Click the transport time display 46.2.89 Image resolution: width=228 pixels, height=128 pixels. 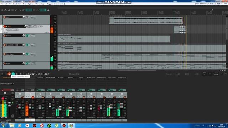coord(37,74)
